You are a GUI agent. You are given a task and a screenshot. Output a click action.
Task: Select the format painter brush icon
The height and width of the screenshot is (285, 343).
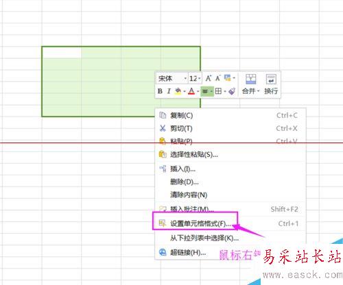tap(232, 91)
